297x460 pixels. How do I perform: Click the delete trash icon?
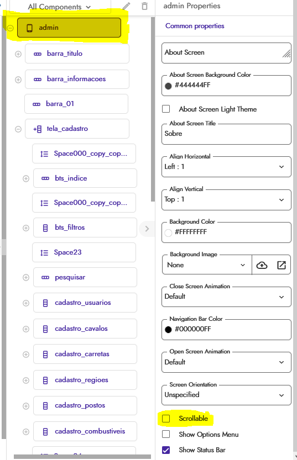144,6
